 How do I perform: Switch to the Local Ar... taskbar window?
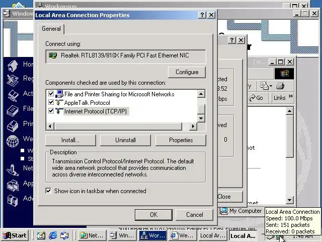click(x=212, y=235)
